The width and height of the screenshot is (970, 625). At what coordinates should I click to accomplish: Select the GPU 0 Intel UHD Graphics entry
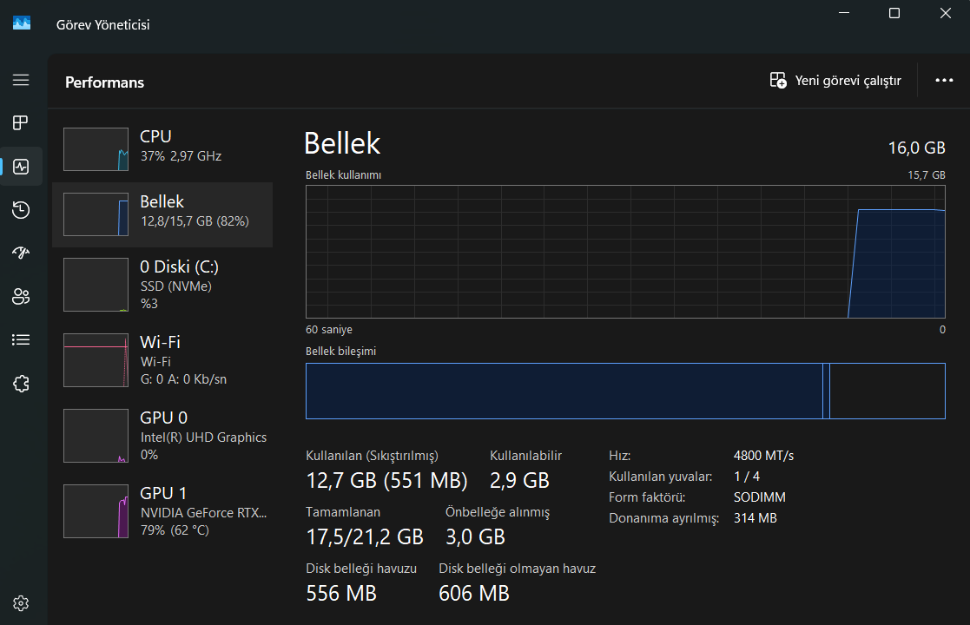[x=162, y=436]
